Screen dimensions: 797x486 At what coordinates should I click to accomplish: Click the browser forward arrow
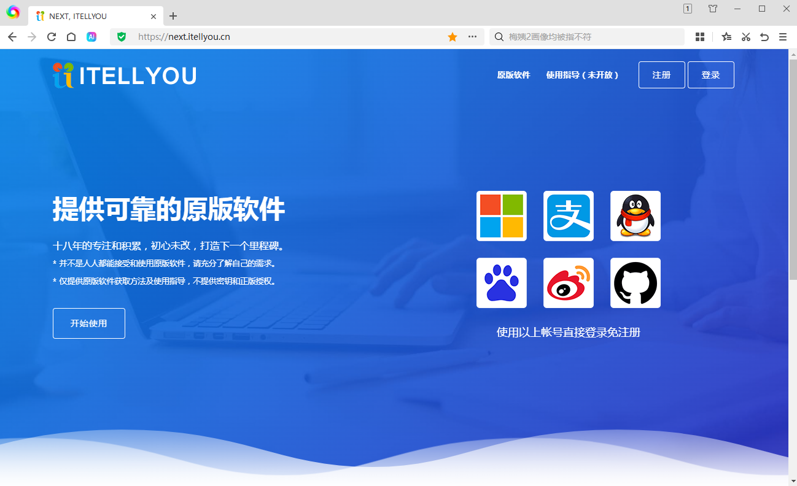pyautogui.click(x=32, y=37)
